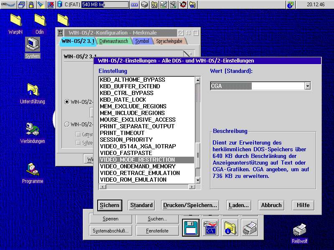Click the info folder icon in launchpad
The height and width of the screenshot is (250, 334).
coord(230,227)
